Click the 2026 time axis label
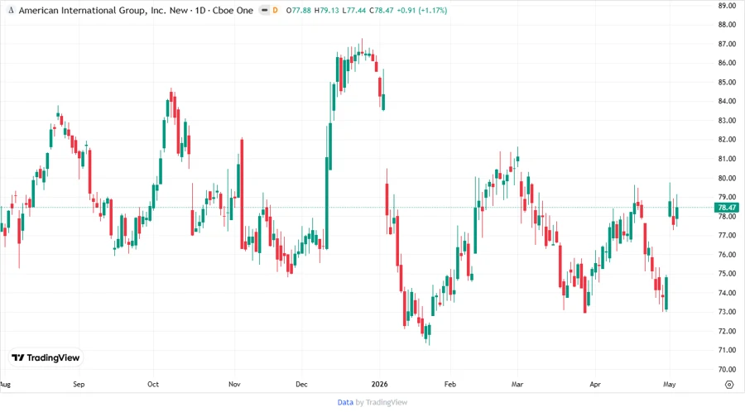 point(380,385)
